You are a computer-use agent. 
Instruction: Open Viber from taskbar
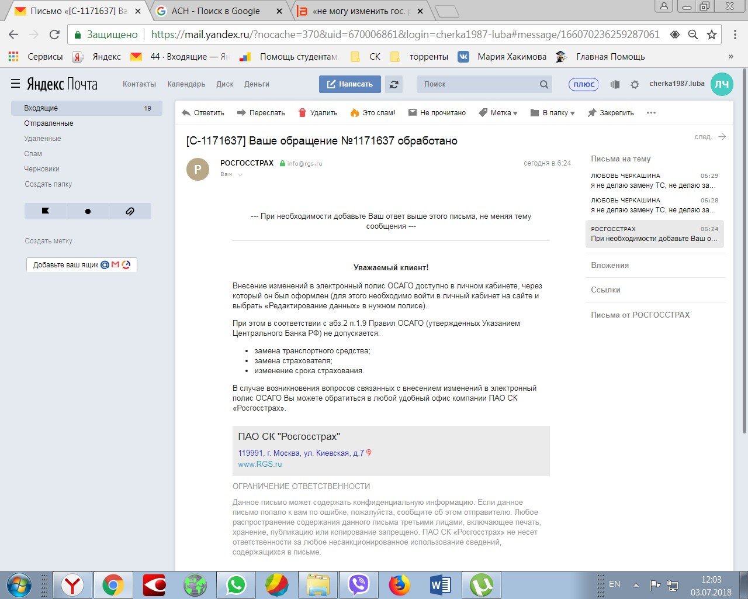358,585
